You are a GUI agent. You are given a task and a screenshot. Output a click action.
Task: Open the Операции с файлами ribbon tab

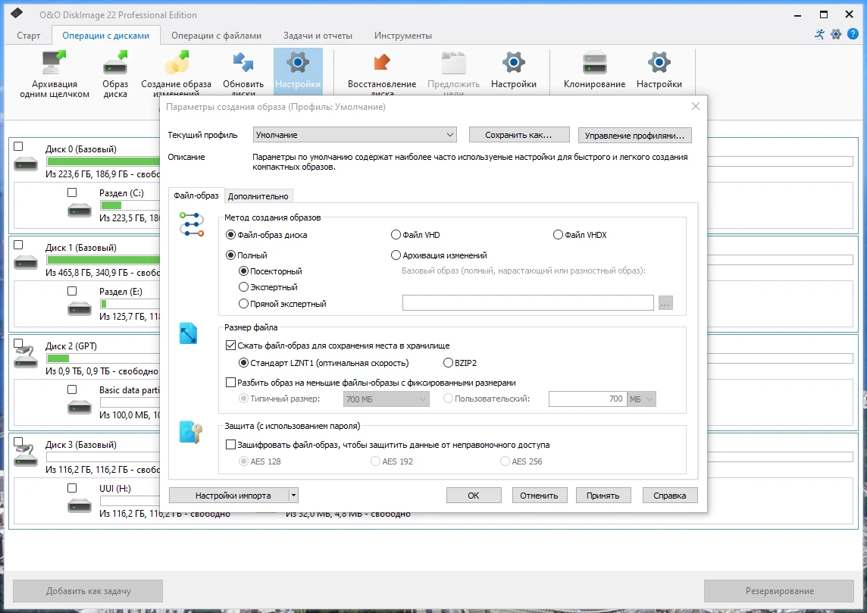[216, 36]
